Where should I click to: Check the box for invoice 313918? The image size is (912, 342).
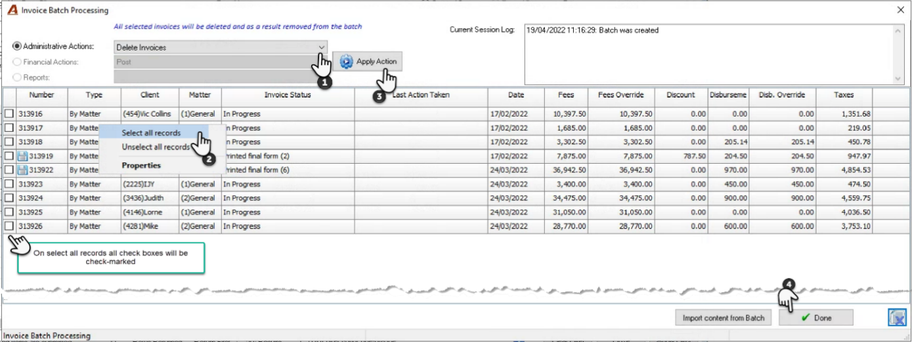click(9, 142)
